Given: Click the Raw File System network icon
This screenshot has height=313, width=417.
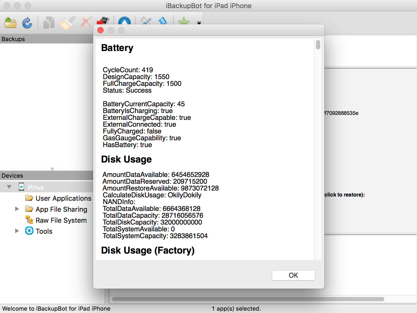Looking at the screenshot, I should 29,220.
